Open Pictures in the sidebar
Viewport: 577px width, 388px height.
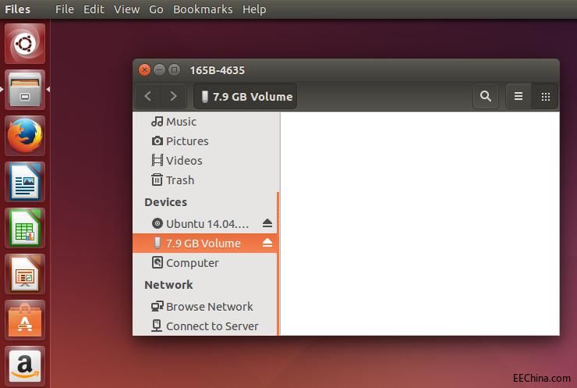[x=204, y=141]
